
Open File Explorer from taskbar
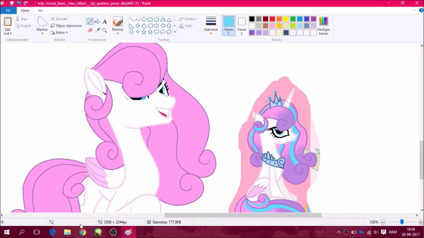(x=67, y=232)
